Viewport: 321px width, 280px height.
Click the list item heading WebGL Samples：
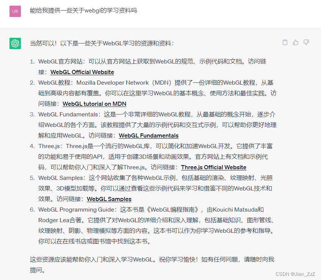click(62, 178)
